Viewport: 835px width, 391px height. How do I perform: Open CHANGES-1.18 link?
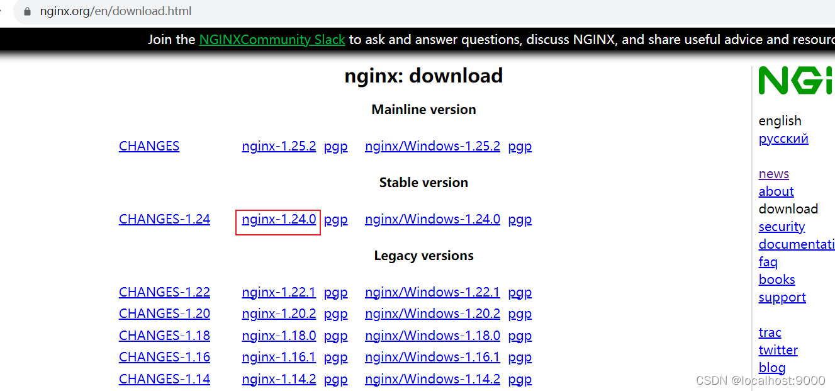click(x=164, y=336)
